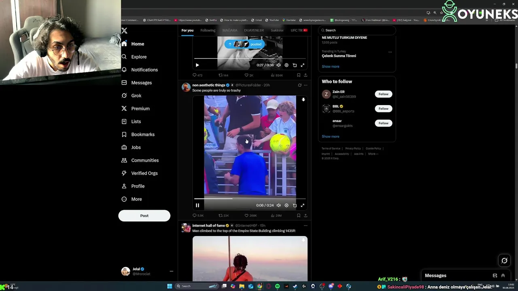
Task: Open settings gear on 0:08 video
Action: click(x=287, y=205)
